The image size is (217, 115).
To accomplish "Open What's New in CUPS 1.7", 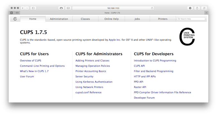I will tap(34, 71).
